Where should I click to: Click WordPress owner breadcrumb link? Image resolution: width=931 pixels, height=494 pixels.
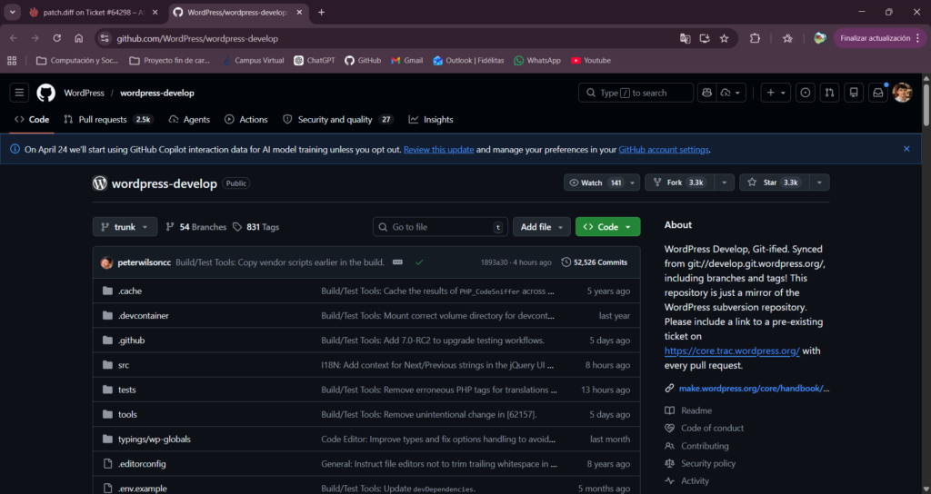click(84, 93)
